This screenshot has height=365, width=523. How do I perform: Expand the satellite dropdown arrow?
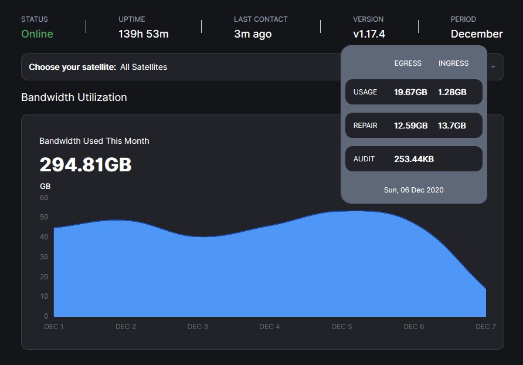click(493, 67)
